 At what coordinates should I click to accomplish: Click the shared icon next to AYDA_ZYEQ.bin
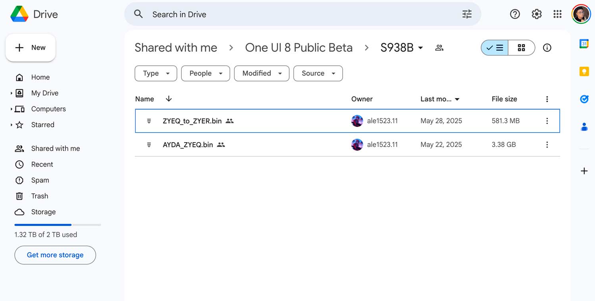(x=221, y=145)
